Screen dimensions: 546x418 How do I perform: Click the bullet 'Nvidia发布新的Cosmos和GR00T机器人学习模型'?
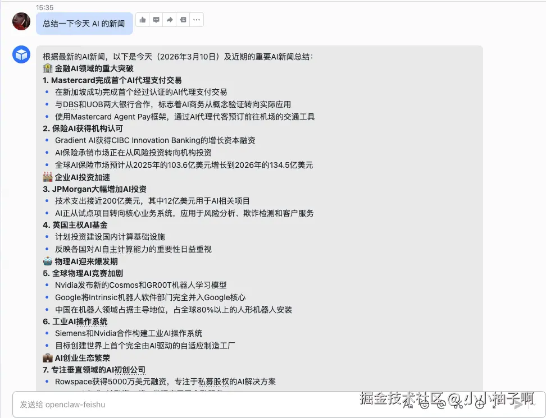[140, 285]
